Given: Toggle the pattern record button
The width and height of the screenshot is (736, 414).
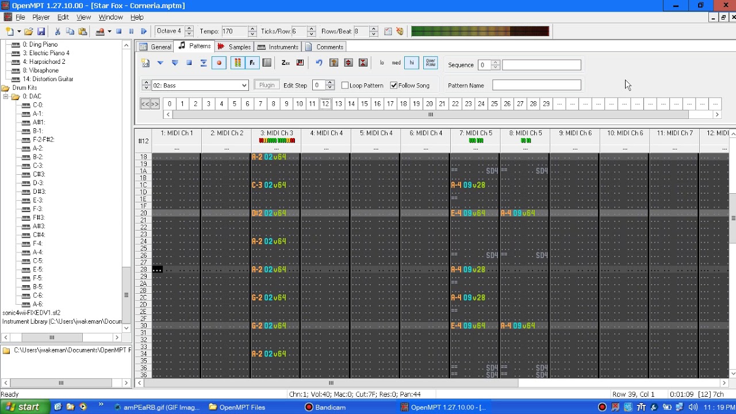Looking at the screenshot, I should (218, 63).
